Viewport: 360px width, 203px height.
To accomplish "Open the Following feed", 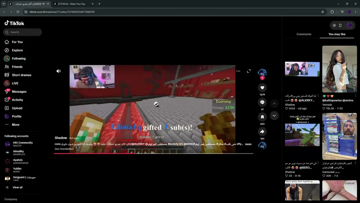I will (19, 59).
